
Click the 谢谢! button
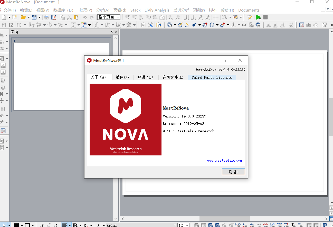point(233,172)
